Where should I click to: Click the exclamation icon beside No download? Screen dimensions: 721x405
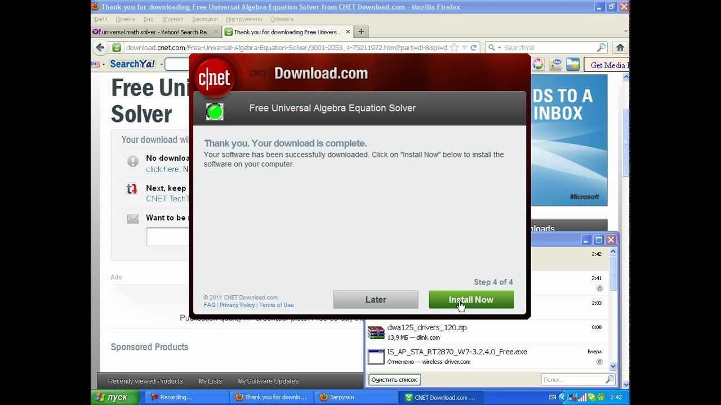tap(133, 161)
